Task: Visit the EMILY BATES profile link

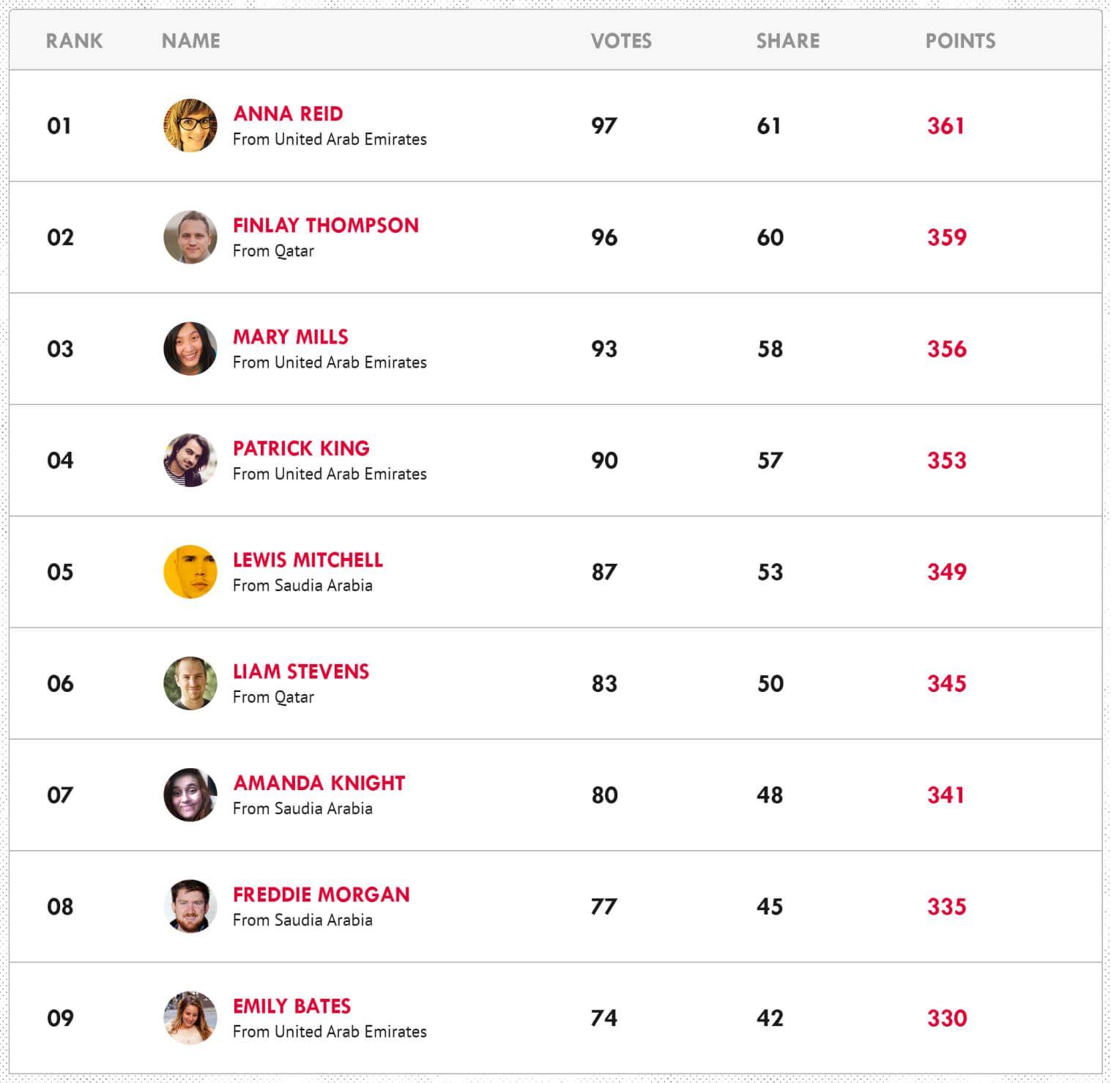Action: tap(292, 1006)
